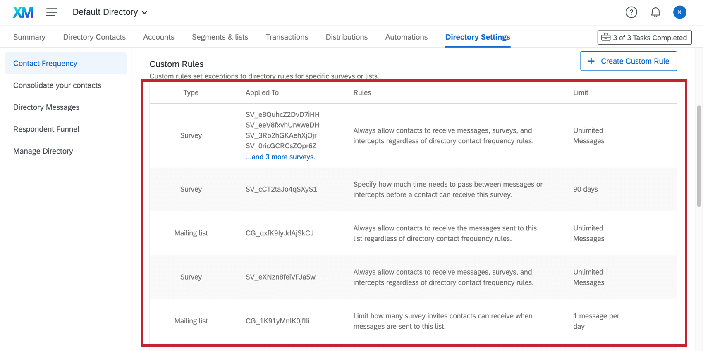703x351 pixels.
Task: Open the hamburger navigation menu
Action: click(x=52, y=12)
